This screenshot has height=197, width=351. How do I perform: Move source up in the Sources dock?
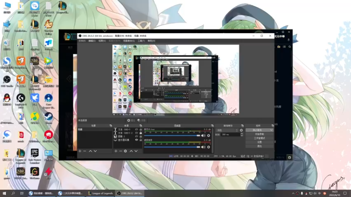(131, 151)
